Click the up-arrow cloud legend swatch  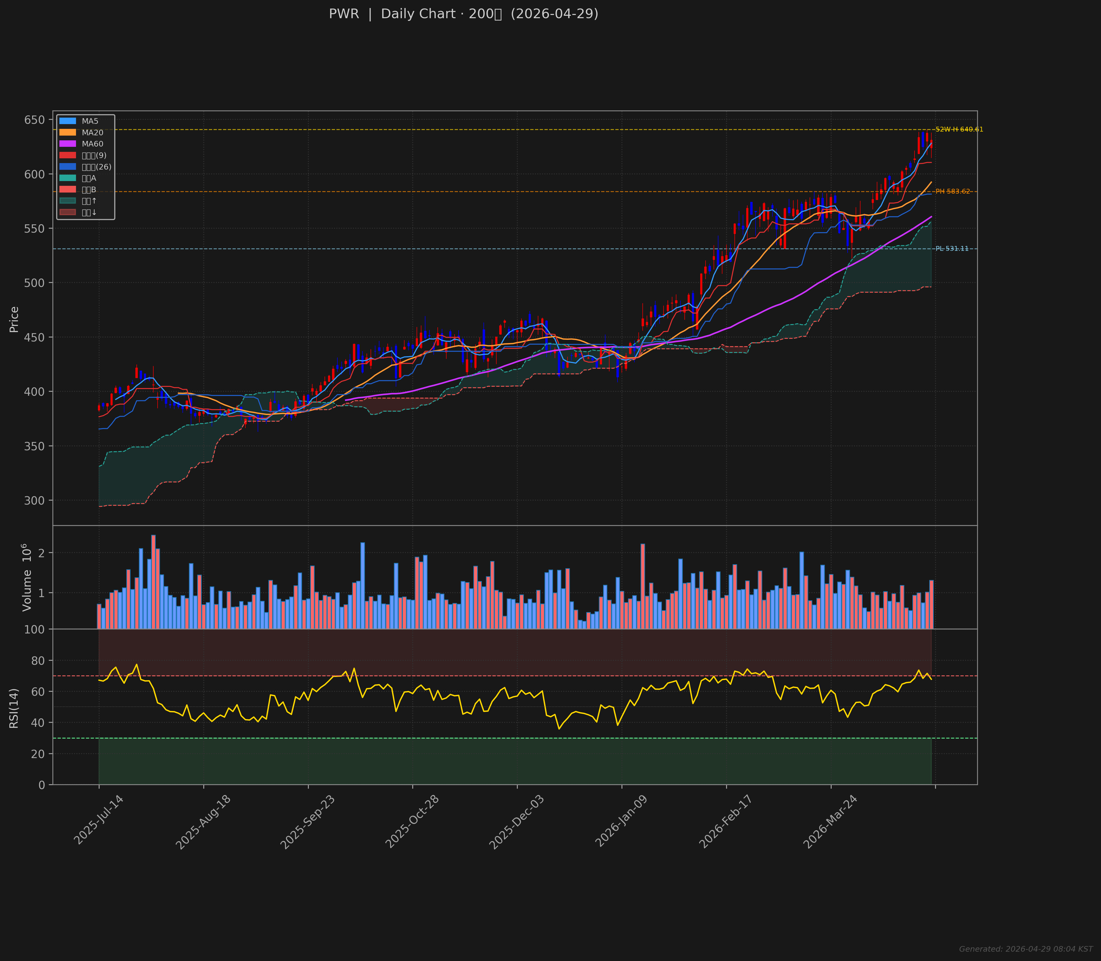click(68, 201)
